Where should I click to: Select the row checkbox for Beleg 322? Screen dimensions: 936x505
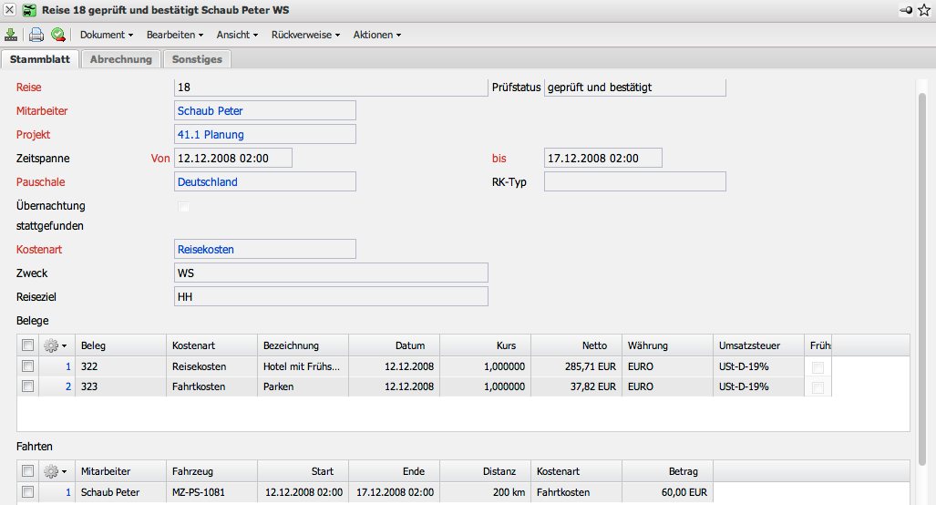click(28, 366)
